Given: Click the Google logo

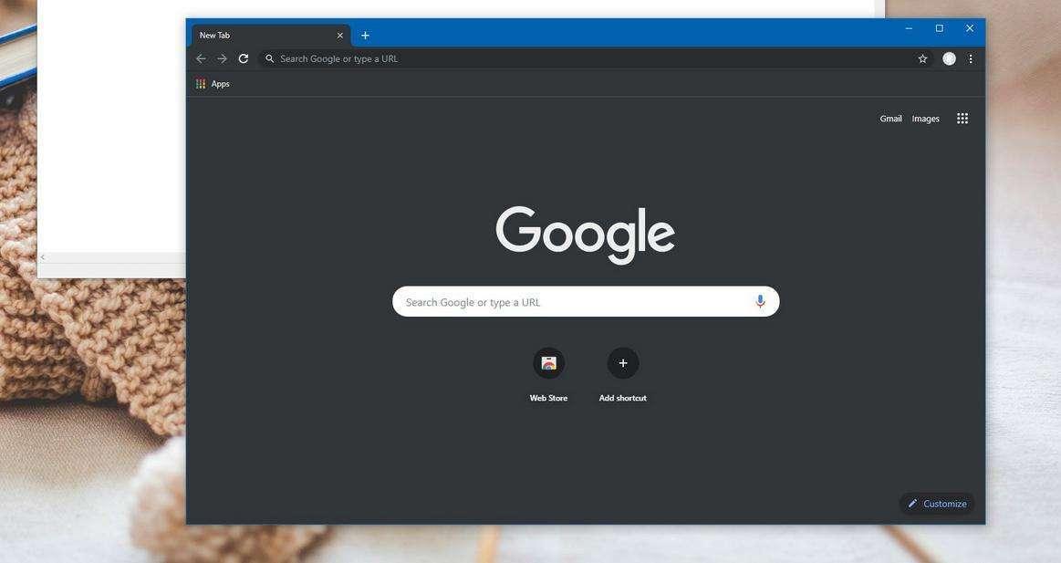Looking at the screenshot, I should coord(585,233).
